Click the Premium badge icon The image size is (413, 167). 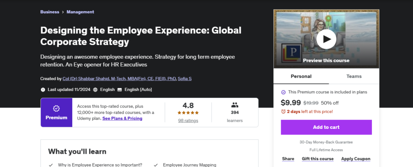coord(56,108)
